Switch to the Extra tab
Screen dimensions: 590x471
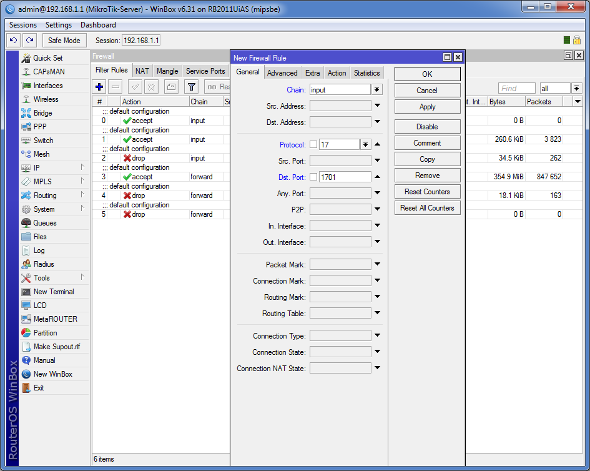coord(312,73)
